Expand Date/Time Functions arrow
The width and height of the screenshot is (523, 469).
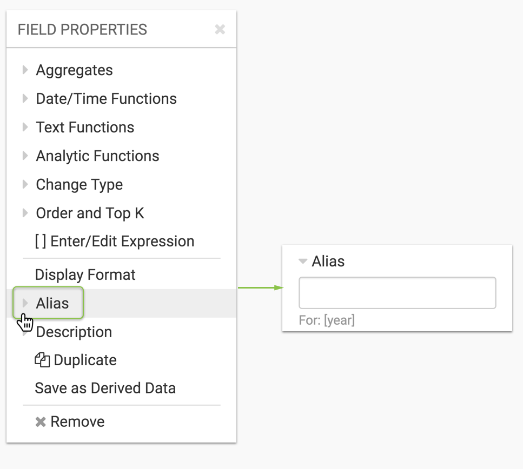[25, 99]
